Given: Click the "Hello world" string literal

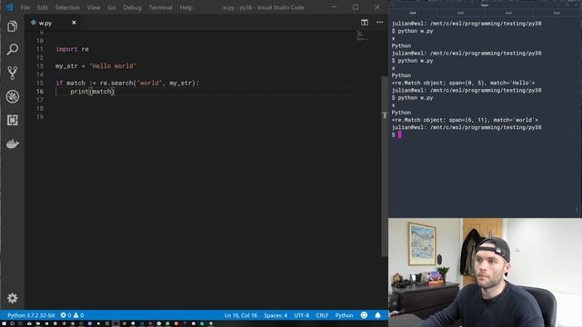Looking at the screenshot, I should coord(113,66).
